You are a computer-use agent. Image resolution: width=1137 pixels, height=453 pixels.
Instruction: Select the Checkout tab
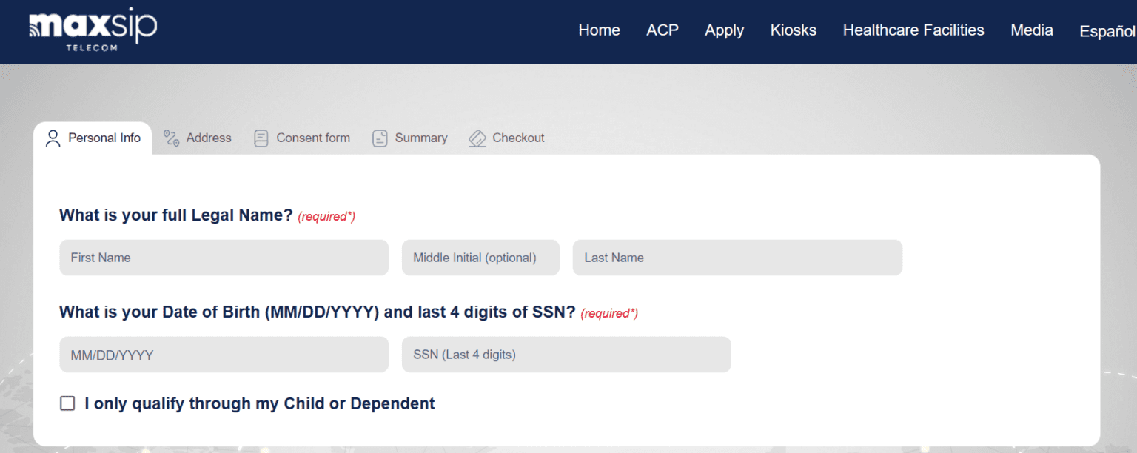(x=518, y=138)
